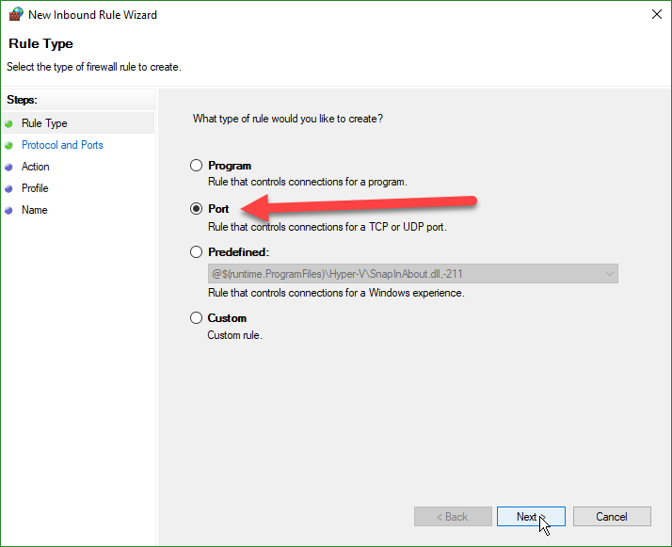Click the dropdown arrow of the Predefined combo box
Viewport: 672px width, 547px height.
[610, 274]
